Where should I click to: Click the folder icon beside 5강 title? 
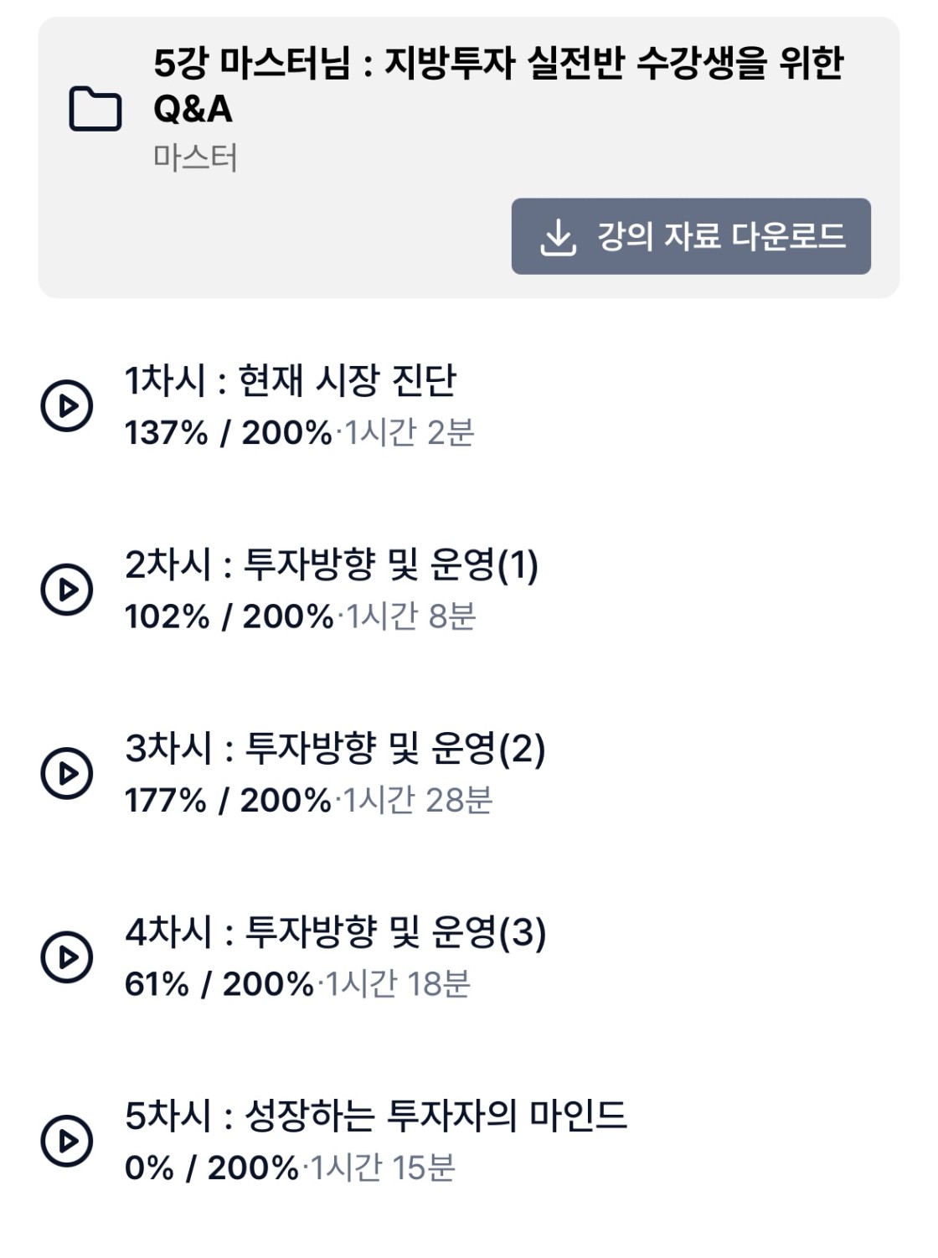95,109
